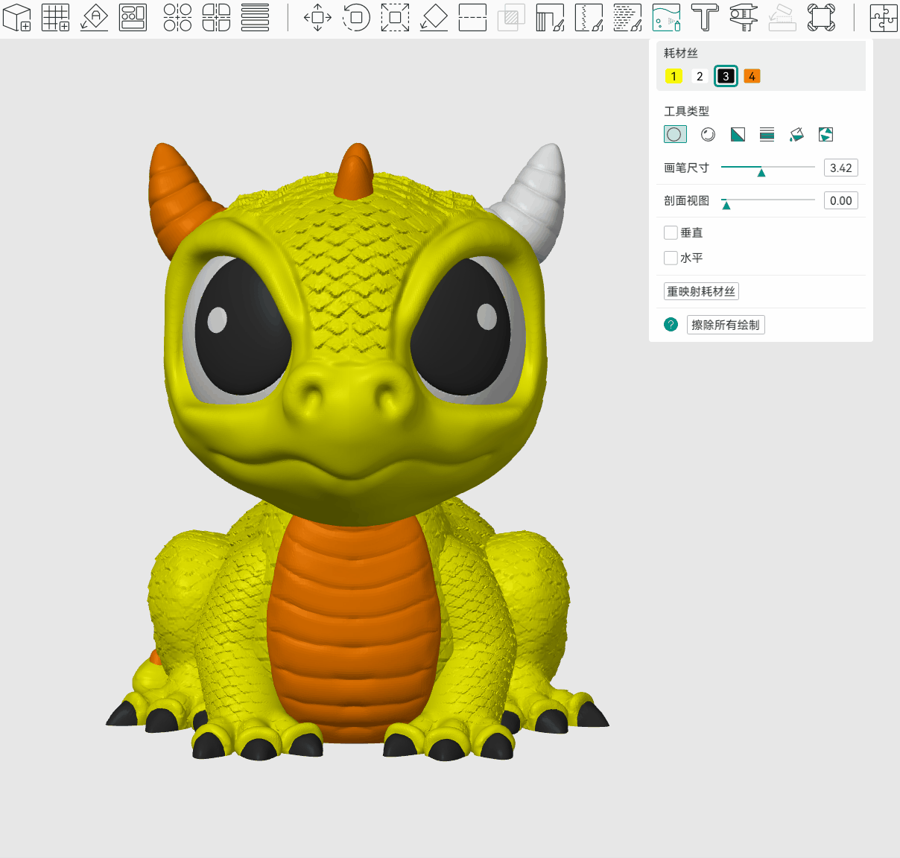Click the 剖面视图 value field showing 0.00
The width and height of the screenshot is (900, 858).
click(840, 200)
